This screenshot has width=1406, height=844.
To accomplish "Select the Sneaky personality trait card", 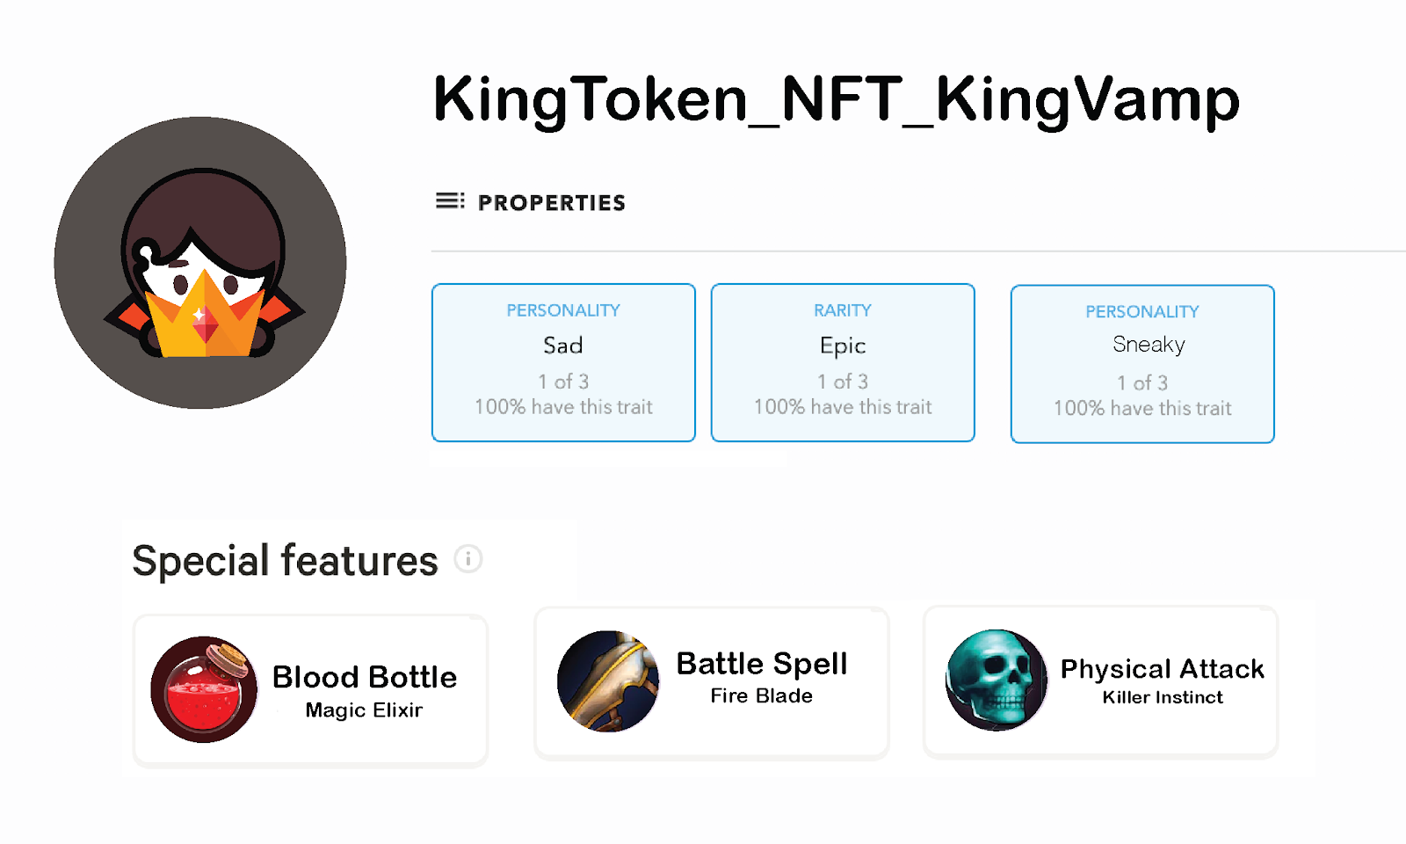I will 1142,364.
